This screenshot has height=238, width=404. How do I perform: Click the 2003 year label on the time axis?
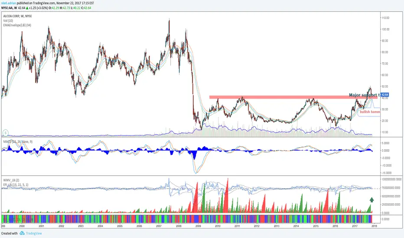(x=81, y=226)
